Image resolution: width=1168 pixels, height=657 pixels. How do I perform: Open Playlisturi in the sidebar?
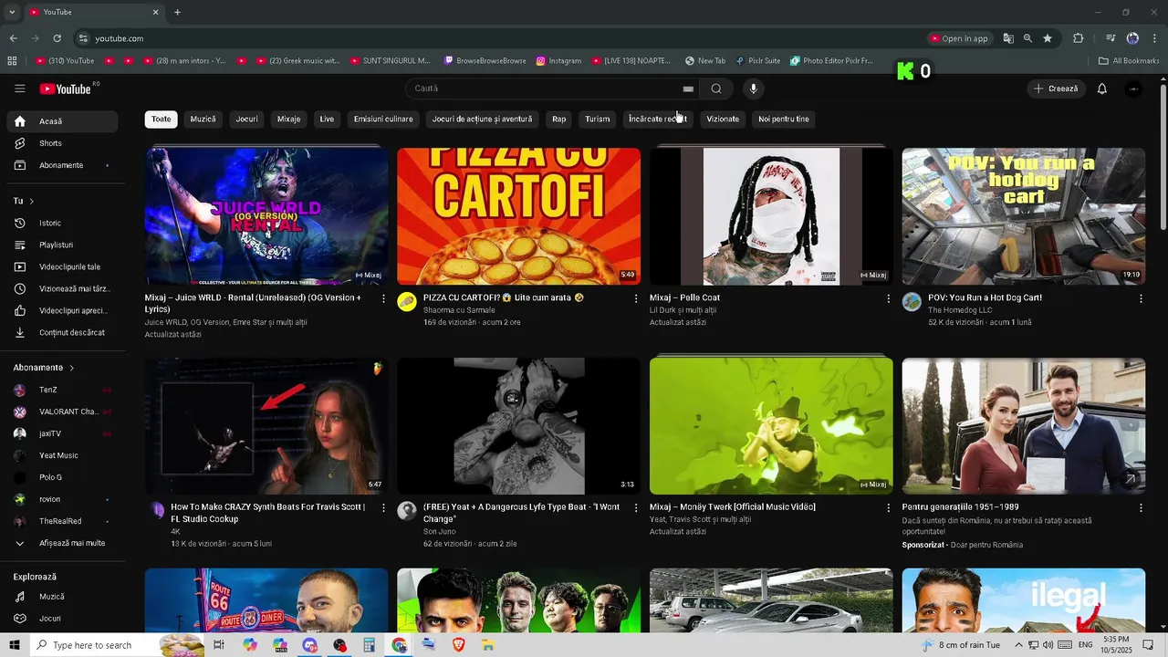coord(62,245)
